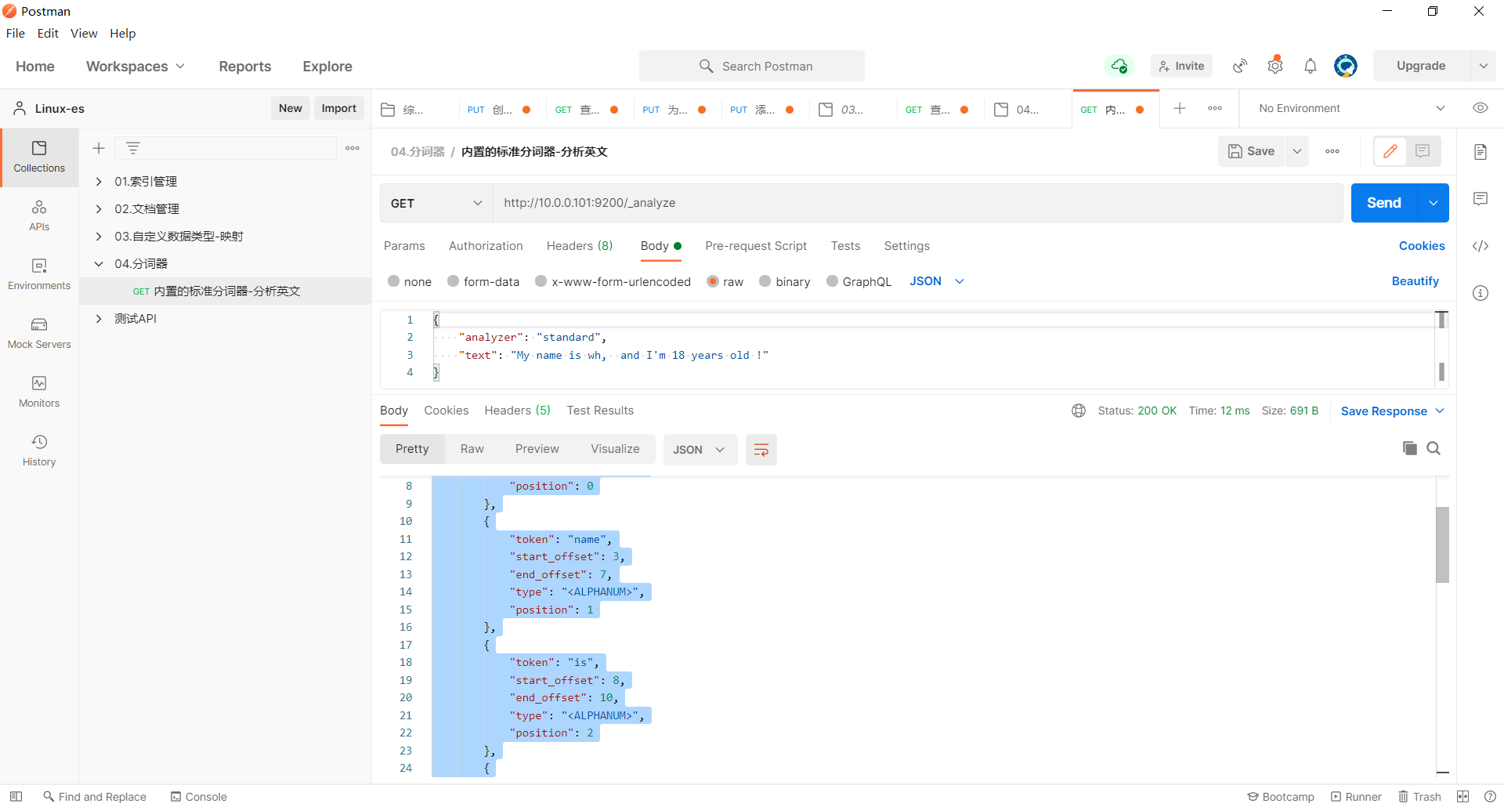
Task: Switch to edit mode pencil icon
Action: point(1390,151)
